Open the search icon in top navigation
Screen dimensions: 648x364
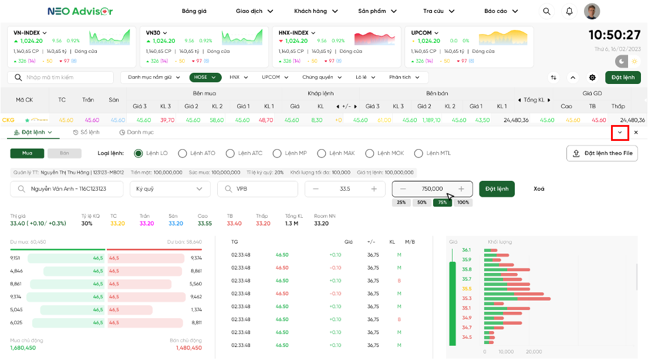click(x=546, y=11)
